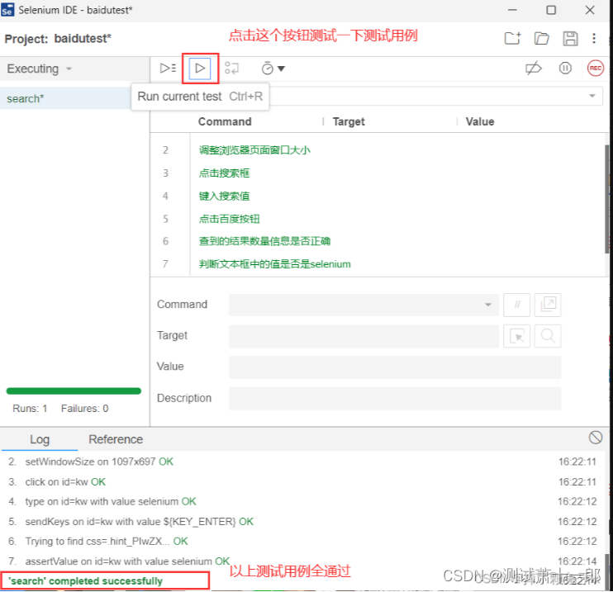Select command row 5 点击百度按钮
This screenshot has width=613, height=592.
(378, 219)
